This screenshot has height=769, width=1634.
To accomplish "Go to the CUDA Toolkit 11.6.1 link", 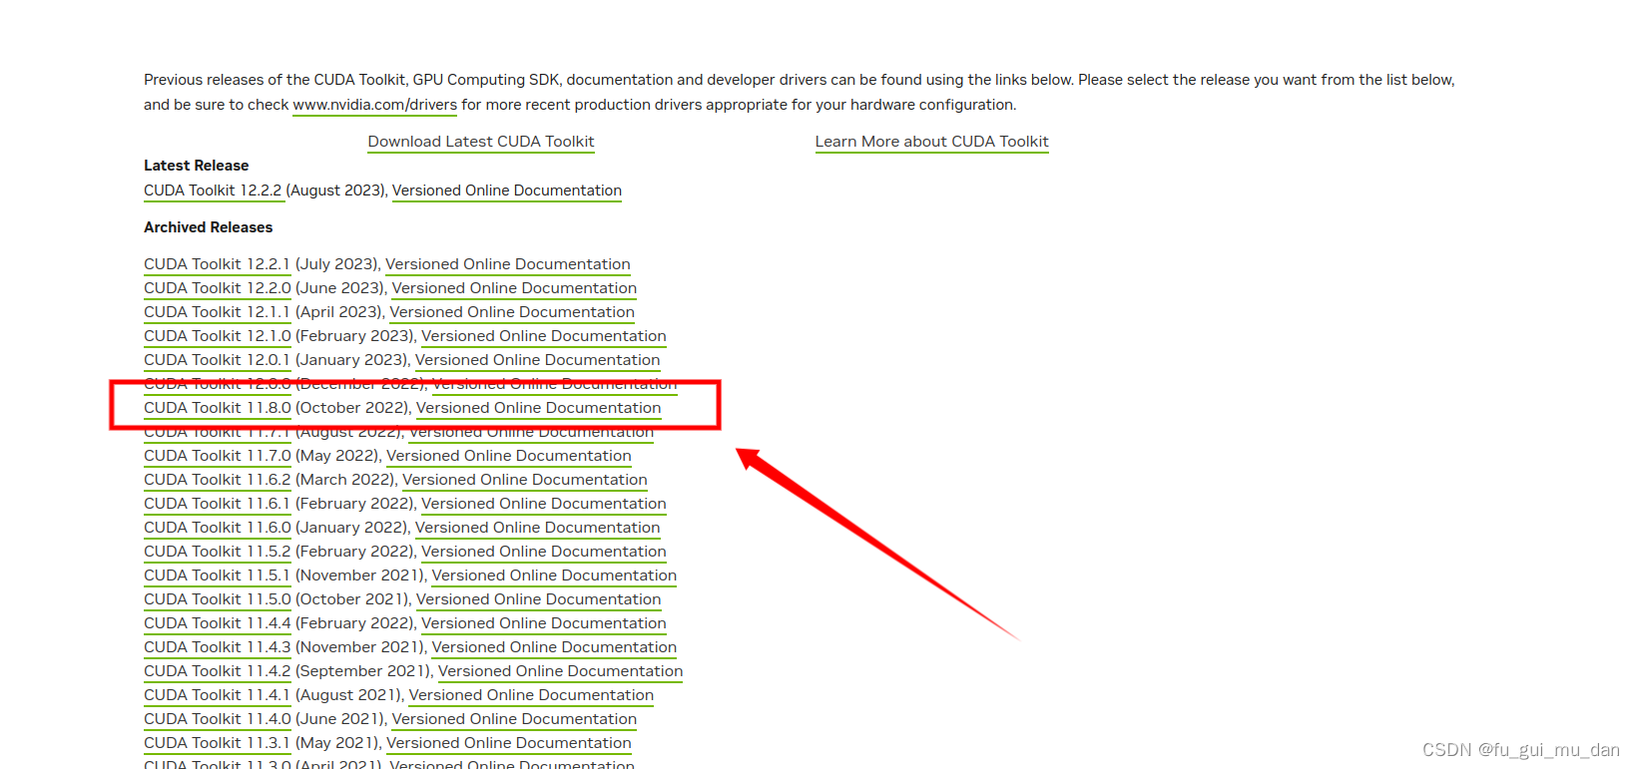I will pos(217,504).
